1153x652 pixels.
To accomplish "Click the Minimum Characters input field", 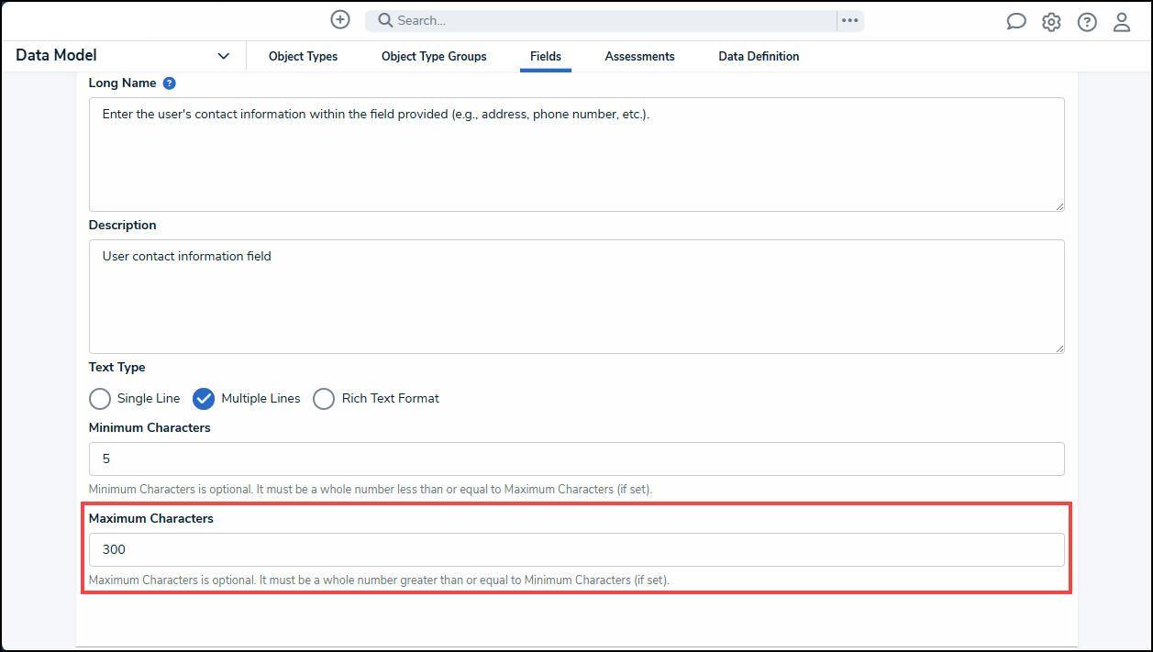I will coord(576,459).
